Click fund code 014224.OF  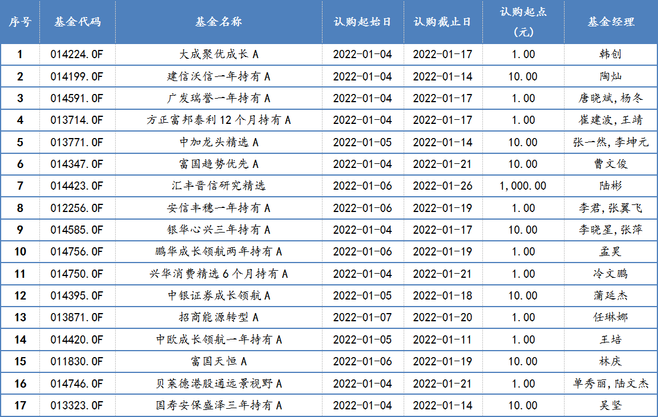[77, 55]
